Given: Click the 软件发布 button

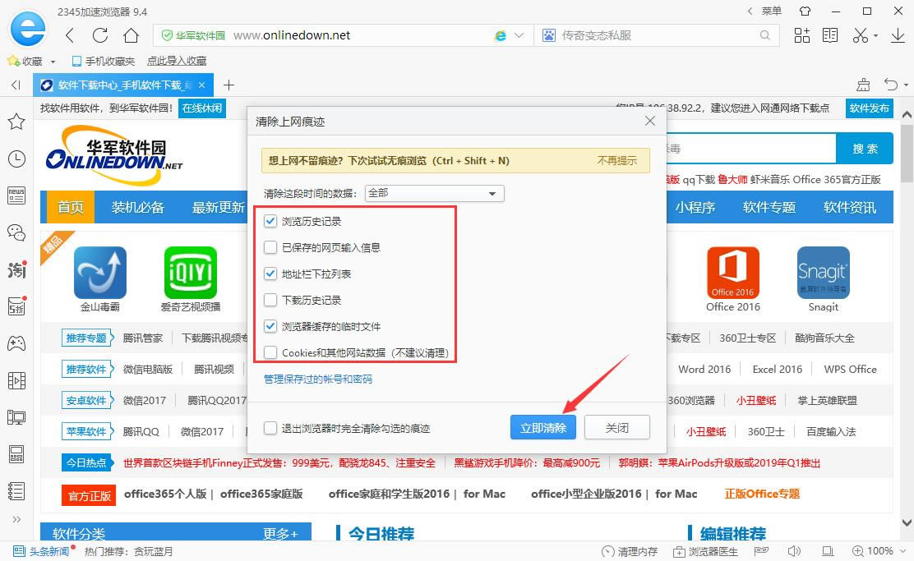Looking at the screenshot, I should point(869,108).
